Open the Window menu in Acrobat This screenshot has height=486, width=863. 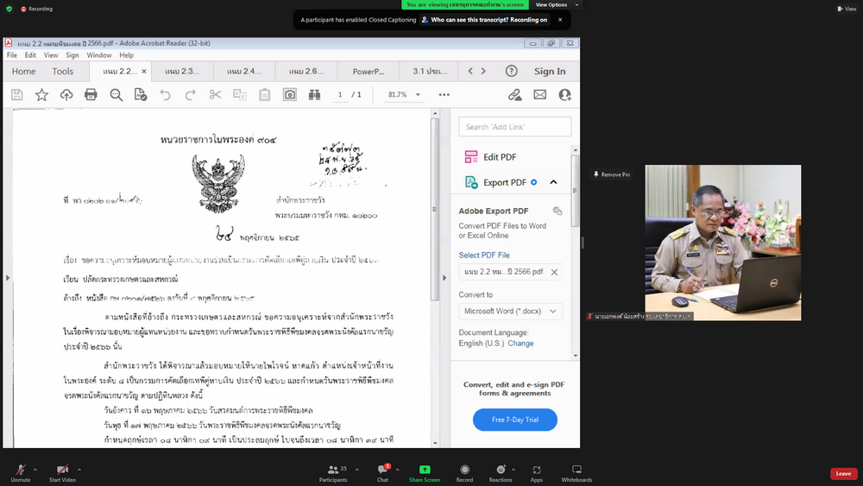point(99,55)
